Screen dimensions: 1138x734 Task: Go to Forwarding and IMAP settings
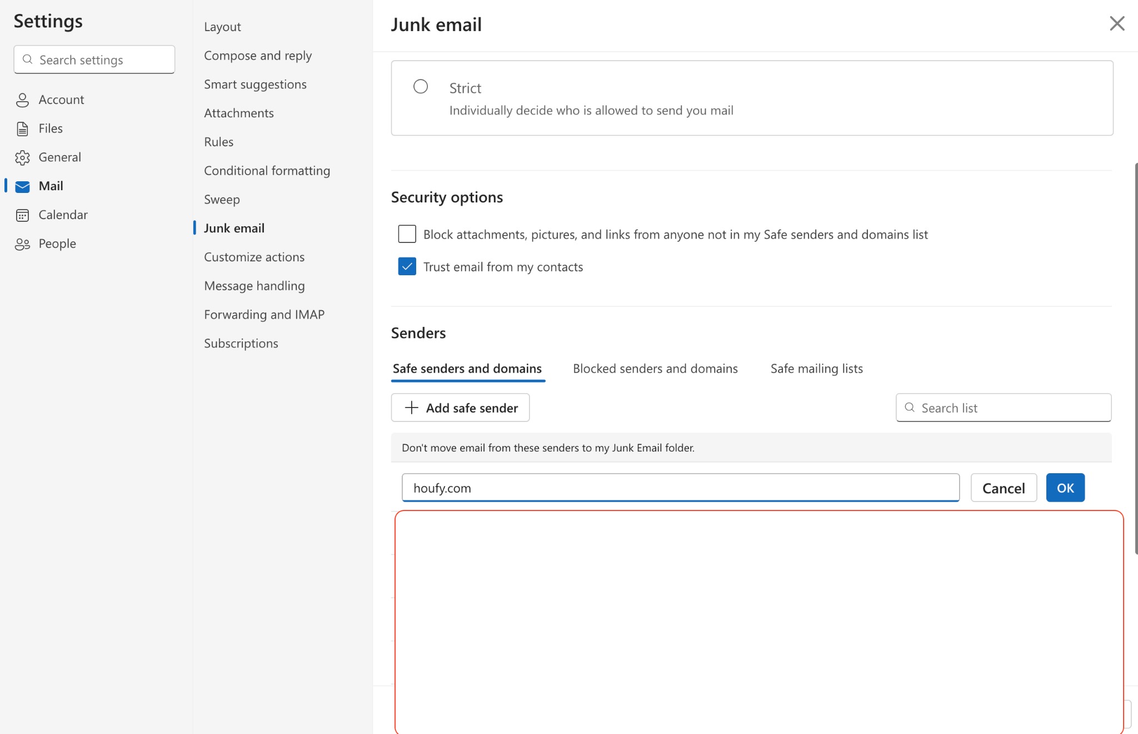pyautogui.click(x=264, y=314)
